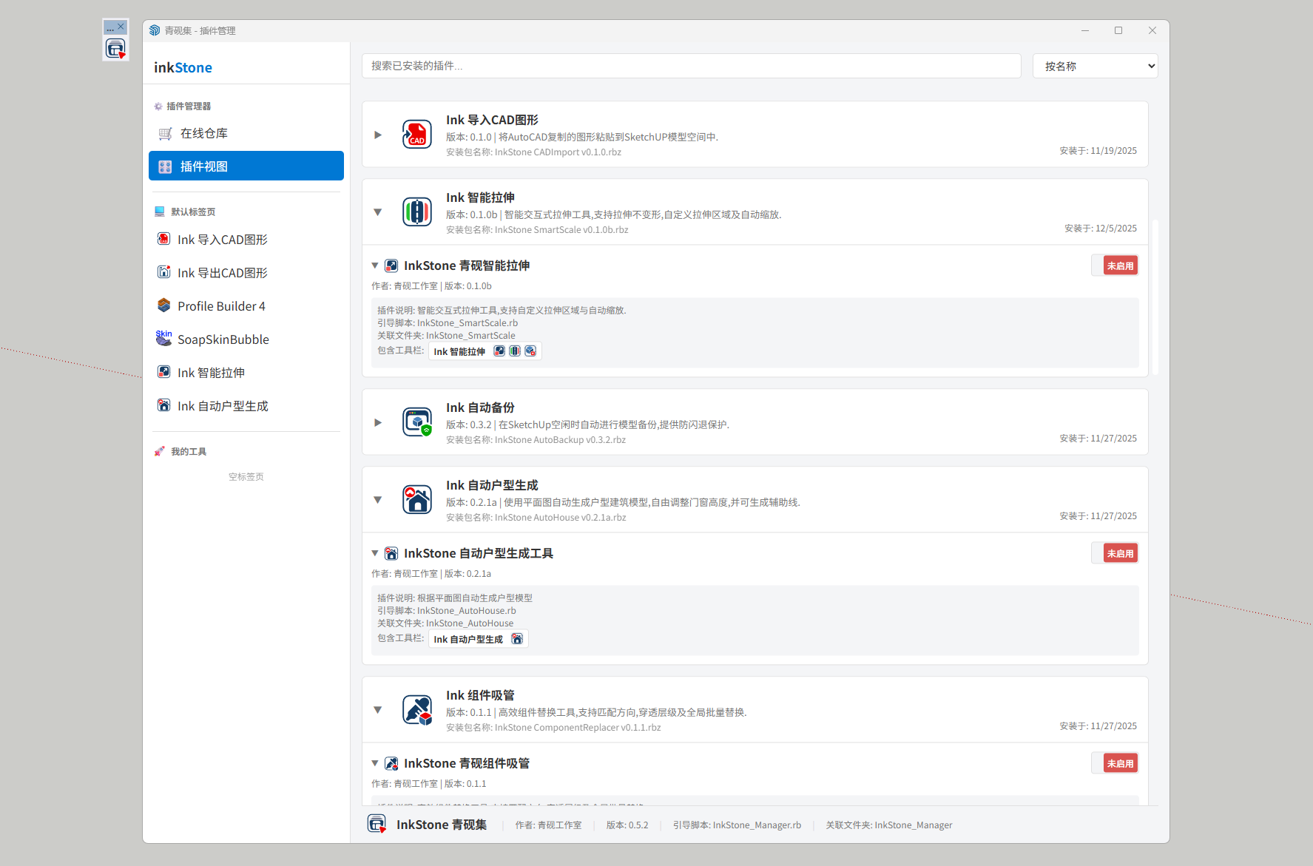Click Ink 智能拉伸 toolbar chip label

(459, 352)
